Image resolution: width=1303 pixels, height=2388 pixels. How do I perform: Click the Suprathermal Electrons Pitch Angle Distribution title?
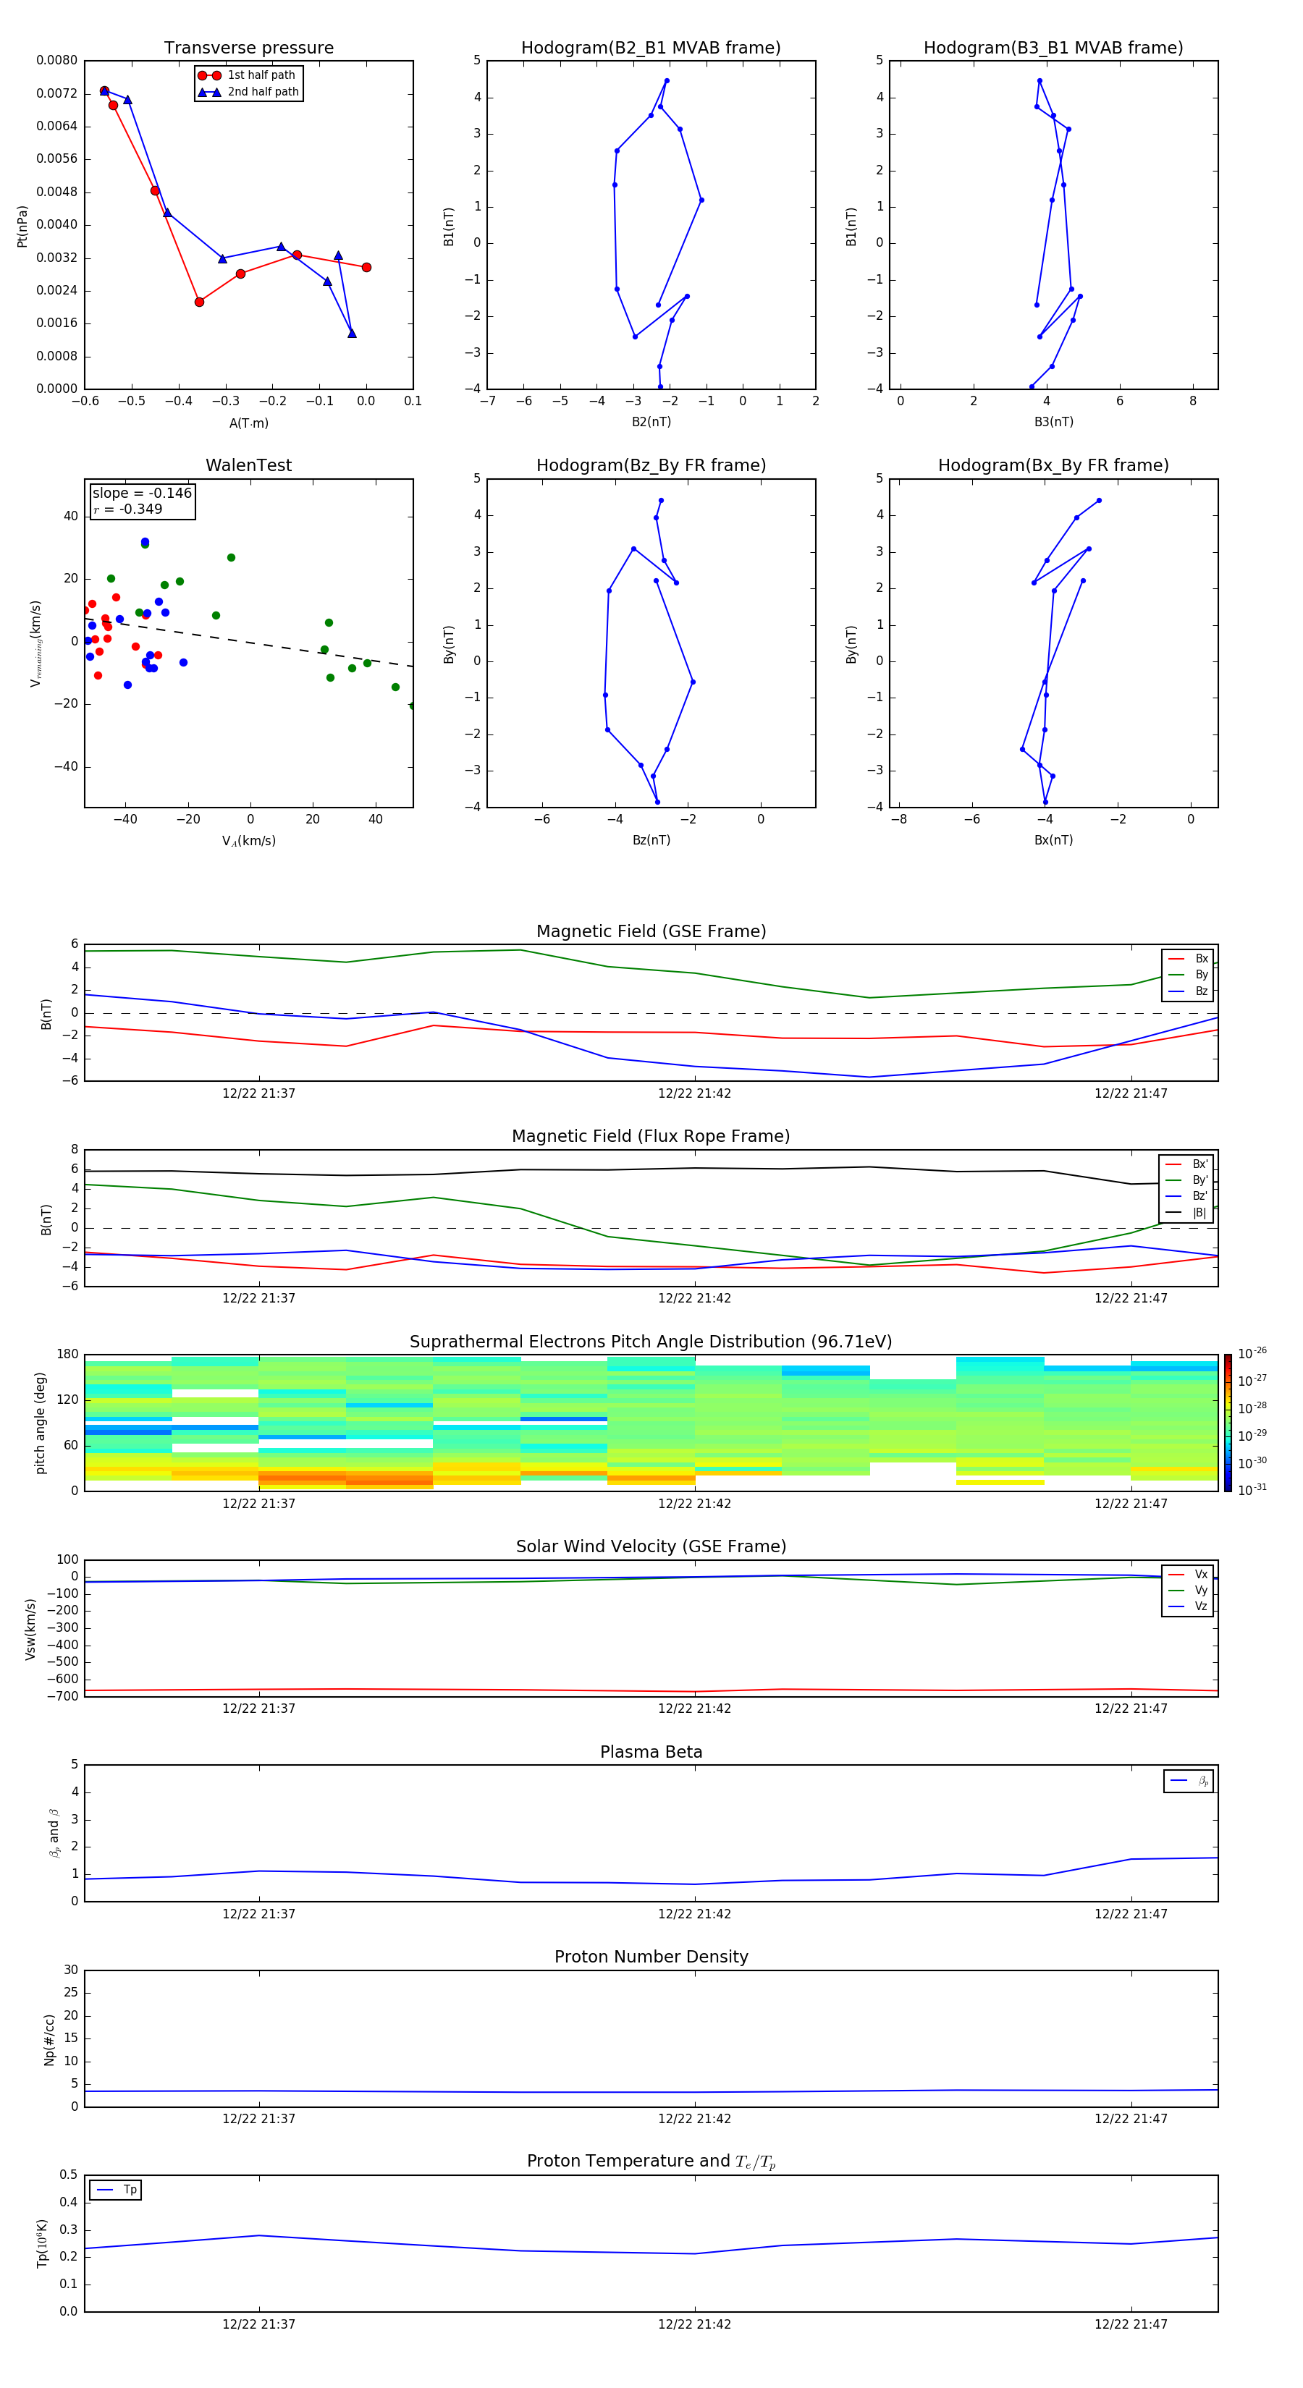coord(651,1342)
